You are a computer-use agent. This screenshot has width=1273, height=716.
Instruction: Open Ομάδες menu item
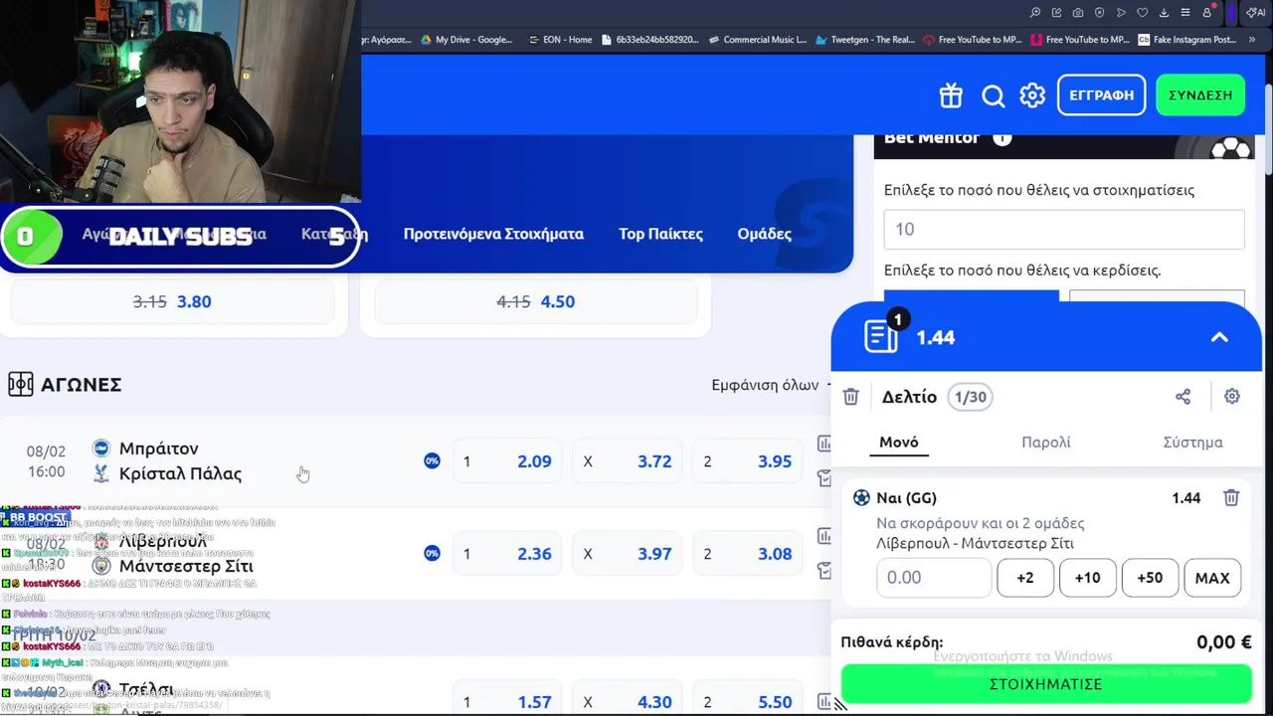pos(765,234)
